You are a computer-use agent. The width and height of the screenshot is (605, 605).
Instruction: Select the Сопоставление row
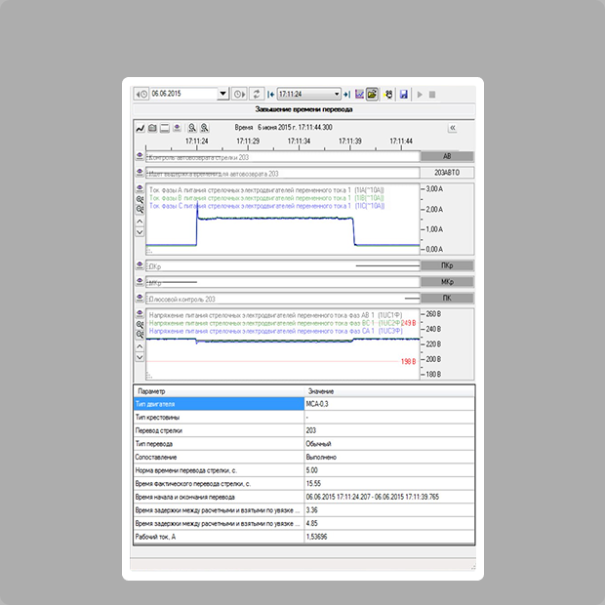pyautogui.click(x=304, y=458)
